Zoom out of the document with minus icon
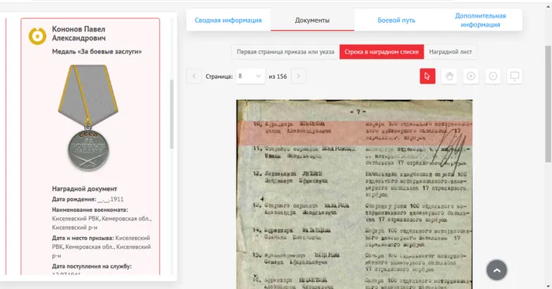Image resolution: width=552 pixels, height=289 pixels. coord(493,76)
